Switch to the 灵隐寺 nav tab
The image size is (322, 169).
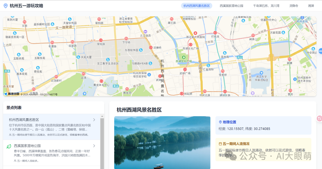click(x=294, y=6)
